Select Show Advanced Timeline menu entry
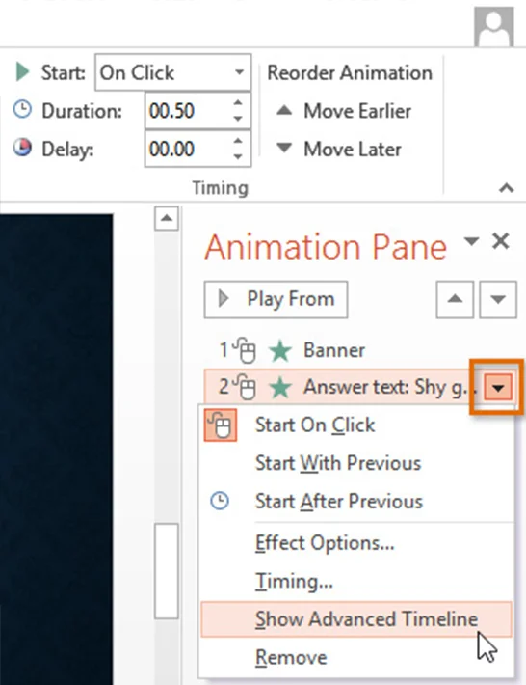Image resolution: width=526 pixels, height=685 pixels. [355, 619]
